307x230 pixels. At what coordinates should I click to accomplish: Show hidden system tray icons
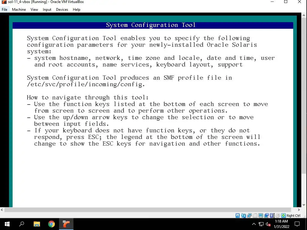coord(254,224)
